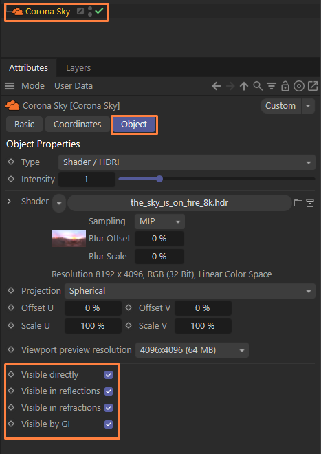The width and height of the screenshot is (321, 454).
Task: Click keyframe diamond beside Visible in reflections
Action: tap(11, 391)
